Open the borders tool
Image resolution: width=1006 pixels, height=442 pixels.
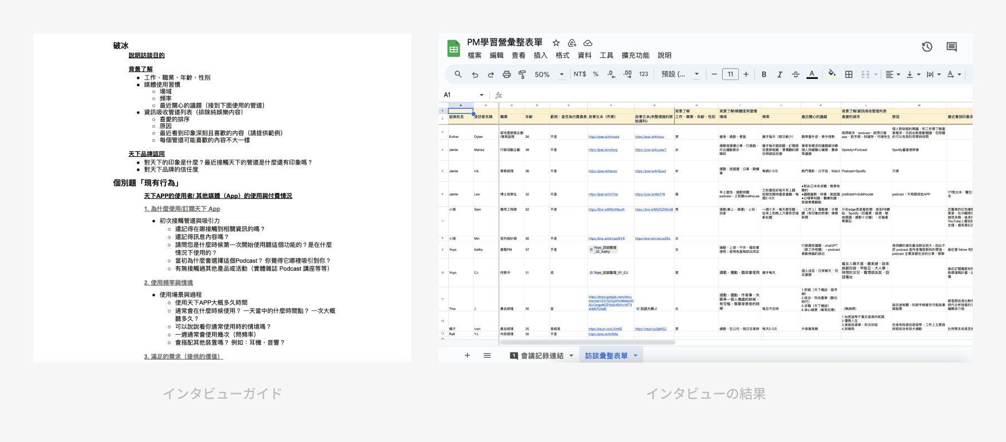coord(849,74)
